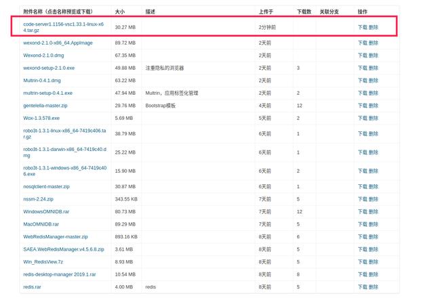Viewport: 434px width, 300px height.
Task: Click 下载 for SAEA.WebRedisManager.v4.5.6.8.zip
Action: pos(363,249)
